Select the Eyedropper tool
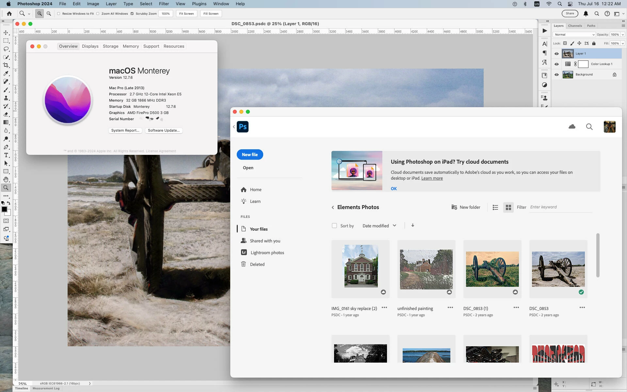Image resolution: width=627 pixels, height=392 pixels. pos(6,73)
